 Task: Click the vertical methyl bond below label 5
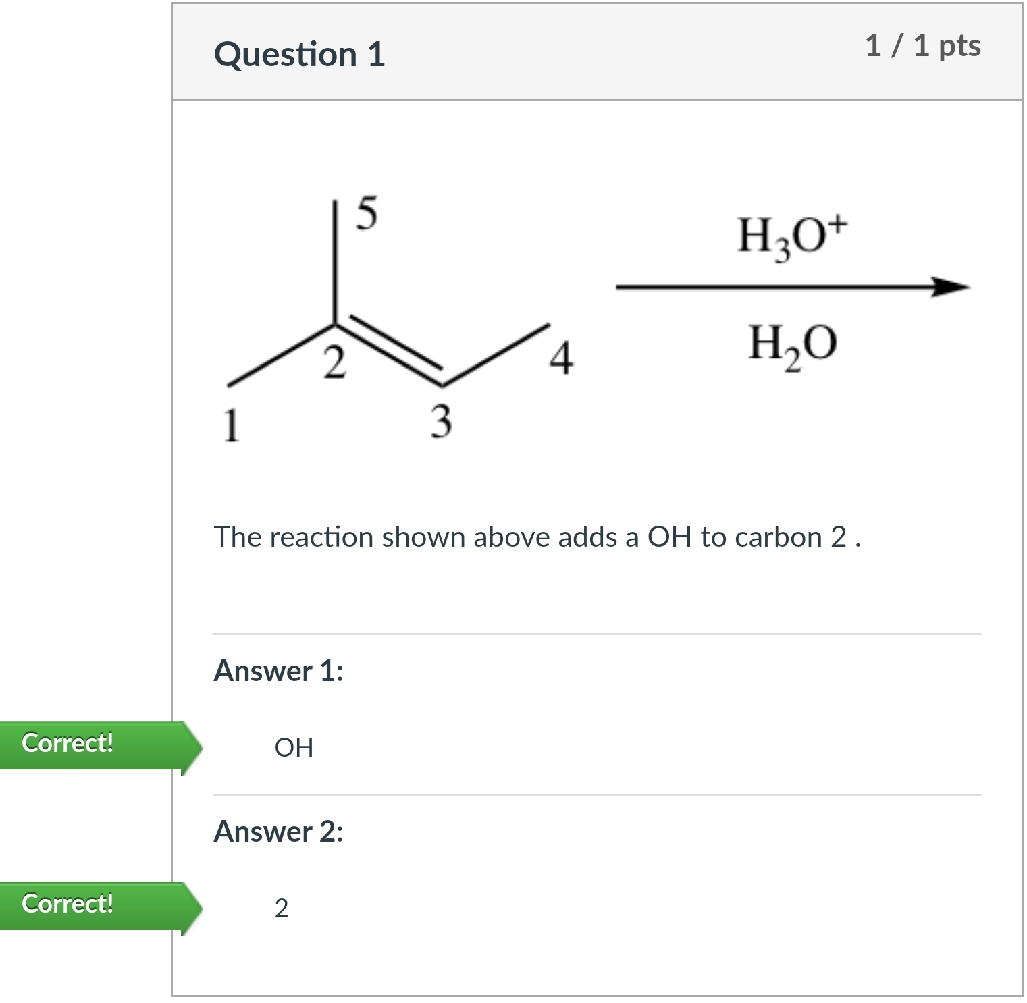click(335, 262)
